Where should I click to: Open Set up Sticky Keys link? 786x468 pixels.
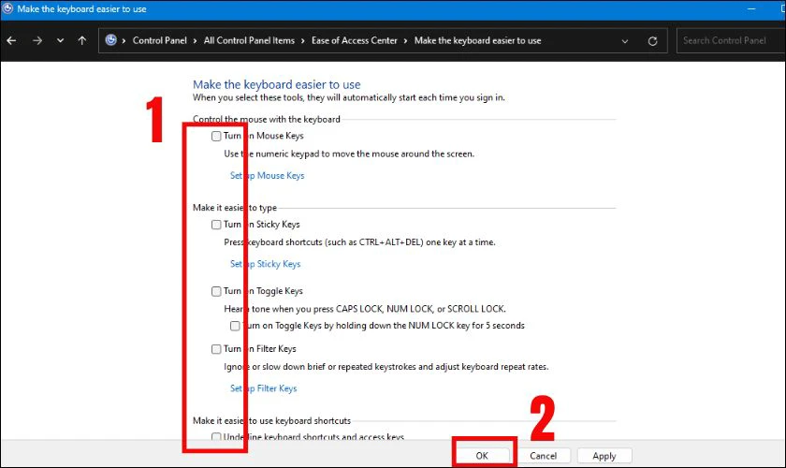pyautogui.click(x=265, y=264)
